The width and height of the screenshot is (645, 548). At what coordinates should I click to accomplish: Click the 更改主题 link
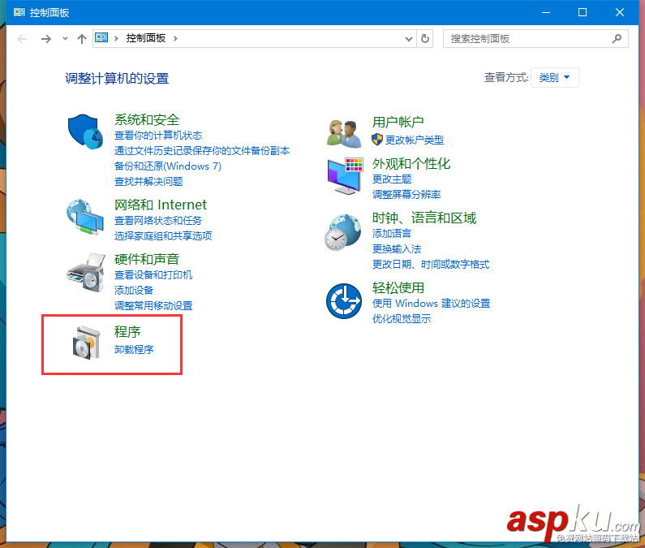392,179
